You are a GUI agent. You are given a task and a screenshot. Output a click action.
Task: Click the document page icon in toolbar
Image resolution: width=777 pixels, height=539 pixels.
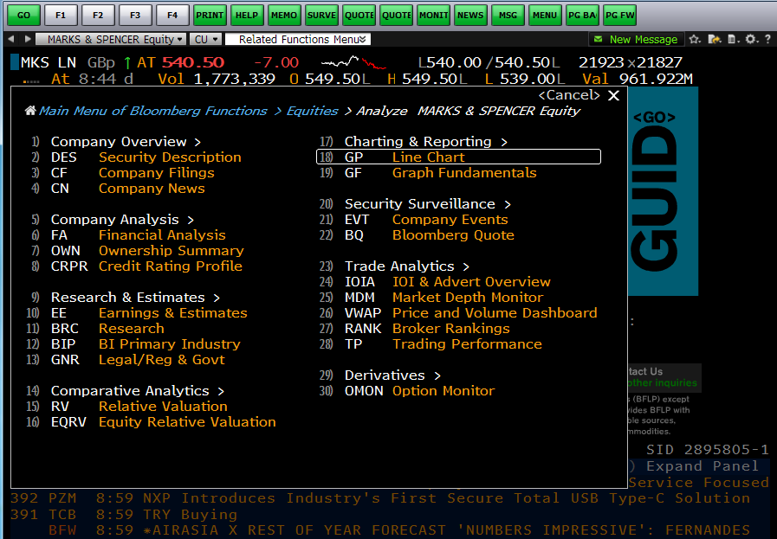[x=733, y=39]
